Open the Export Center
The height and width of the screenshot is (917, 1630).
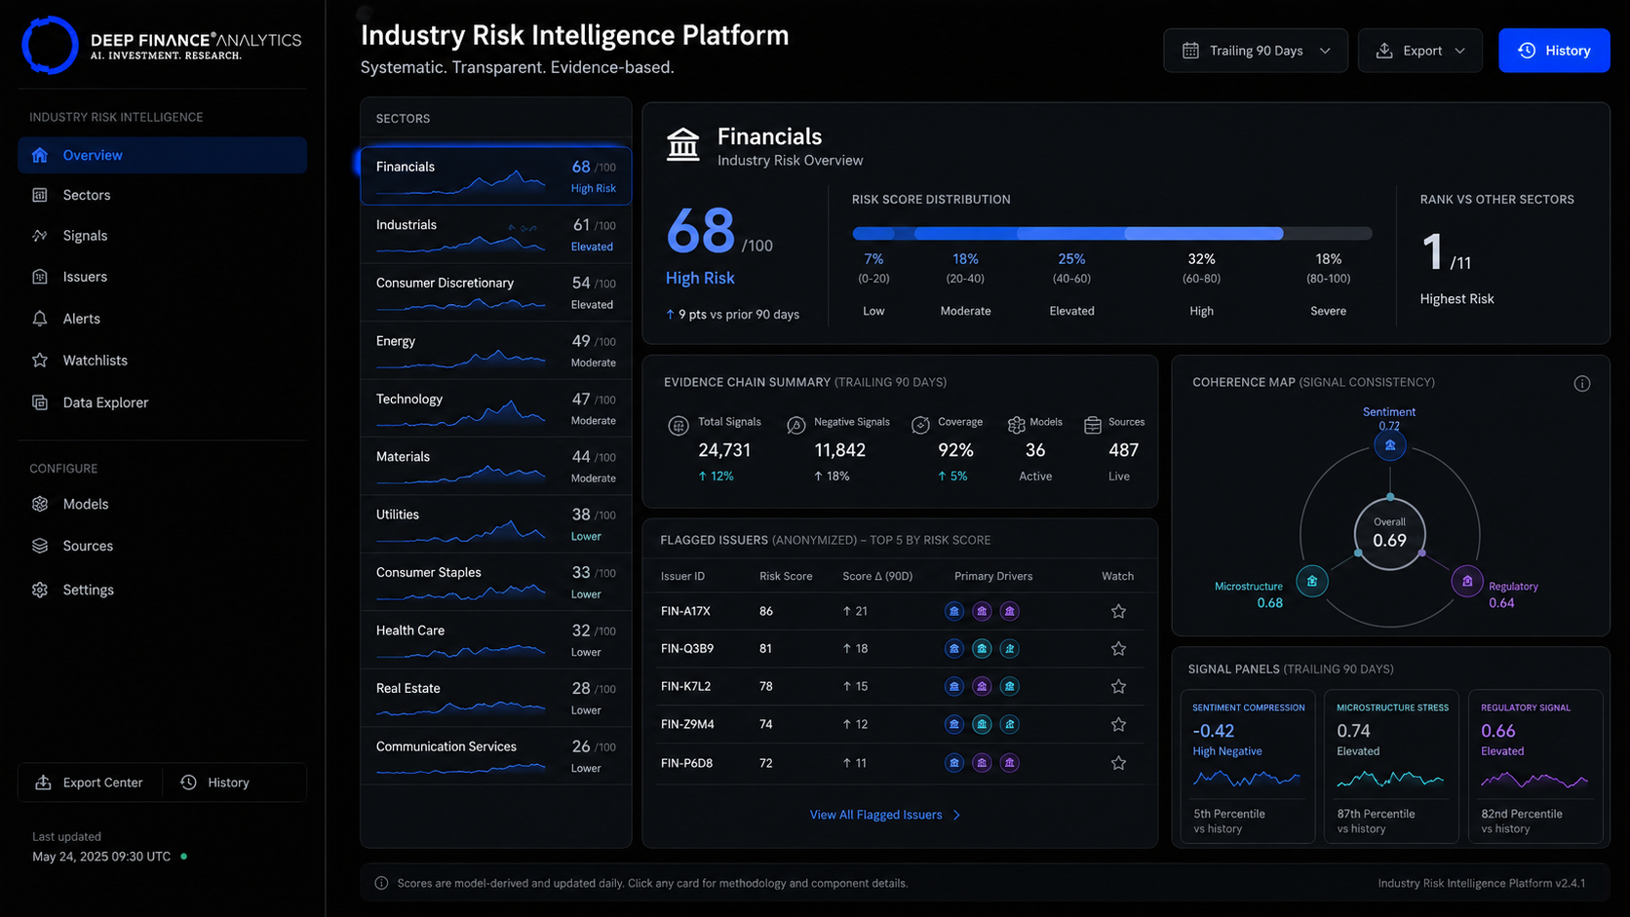tap(90, 783)
